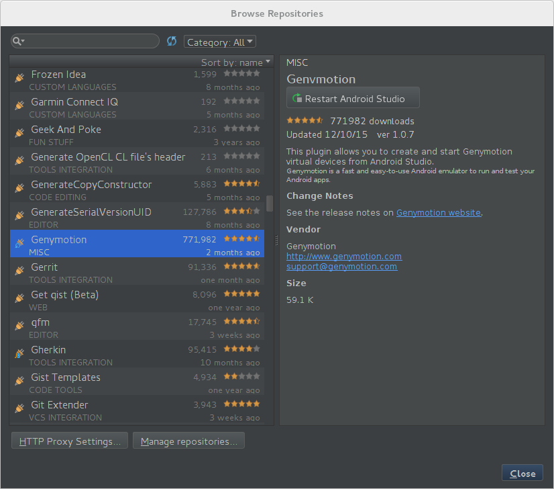The image size is (554, 489).
Task: Open the search history magnifier icon
Action: click(x=18, y=42)
